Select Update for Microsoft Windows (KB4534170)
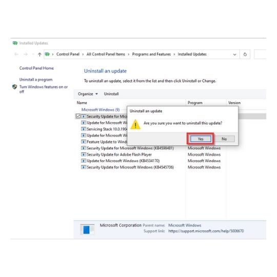 click(x=123, y=161)
